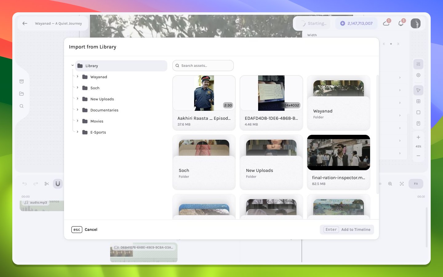
Task: Open the Soch folder card
Action: (x=204, y=162)
